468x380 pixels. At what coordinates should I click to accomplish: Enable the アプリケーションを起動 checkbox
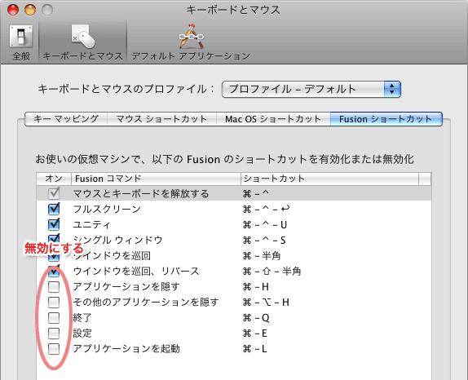[x=54, y=349]
